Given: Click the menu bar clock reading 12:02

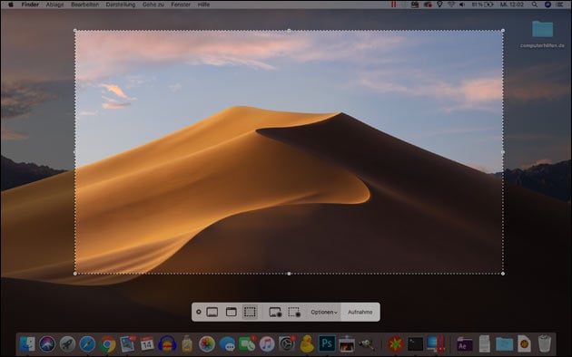Looking at the screenshot, I should tap(511, 5).
